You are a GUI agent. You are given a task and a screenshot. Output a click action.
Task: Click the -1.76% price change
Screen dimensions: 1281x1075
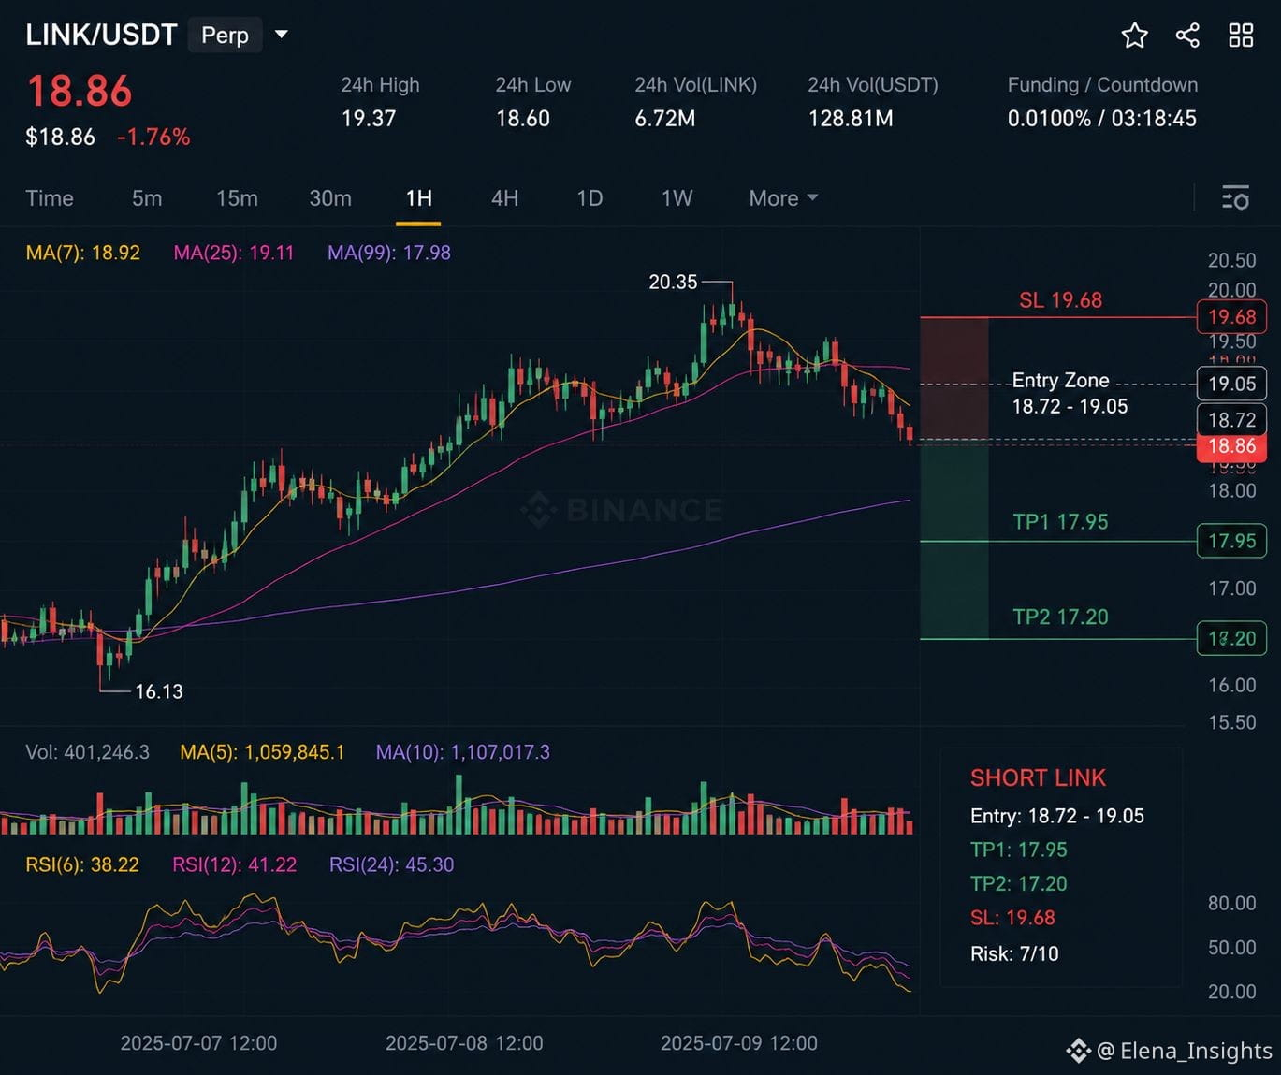[153, 138]
